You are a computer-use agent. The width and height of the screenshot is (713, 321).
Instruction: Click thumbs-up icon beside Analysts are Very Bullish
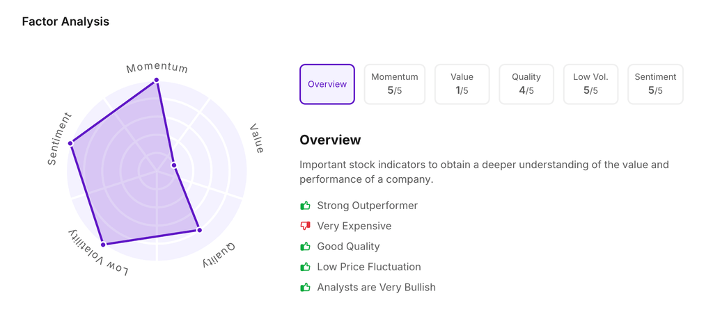pos(305,287)
